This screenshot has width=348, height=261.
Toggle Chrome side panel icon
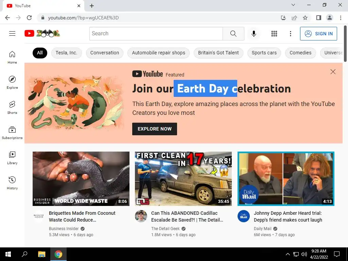tap(318, 18)
